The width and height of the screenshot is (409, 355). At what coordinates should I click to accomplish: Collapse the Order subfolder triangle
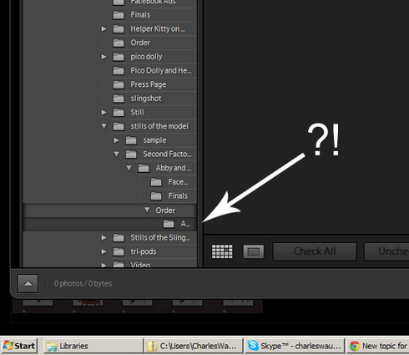147,210
